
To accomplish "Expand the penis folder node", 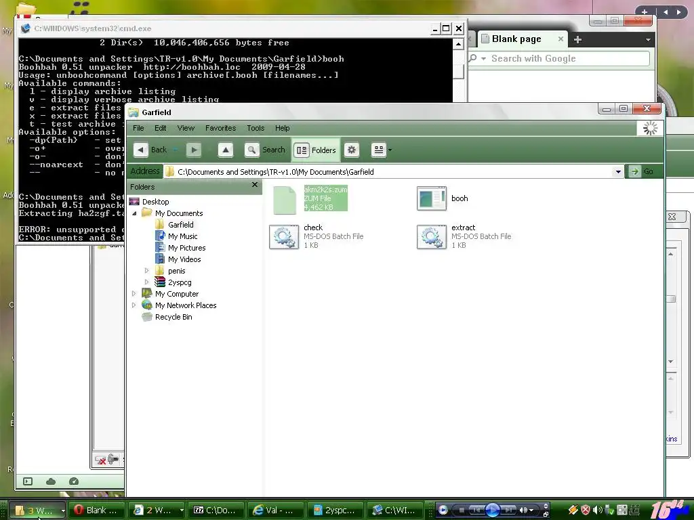I will [147, 271].
